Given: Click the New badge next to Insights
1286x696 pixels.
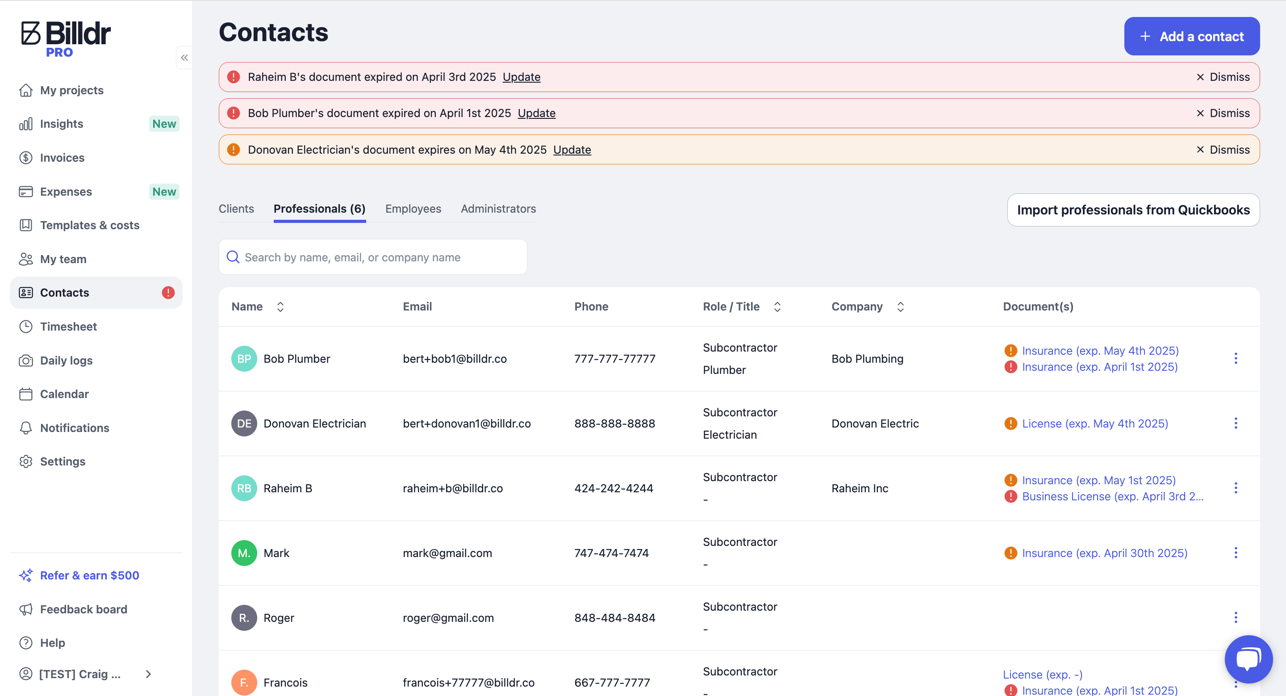Looking at the screenshot, I should click(x=164, y=124).
